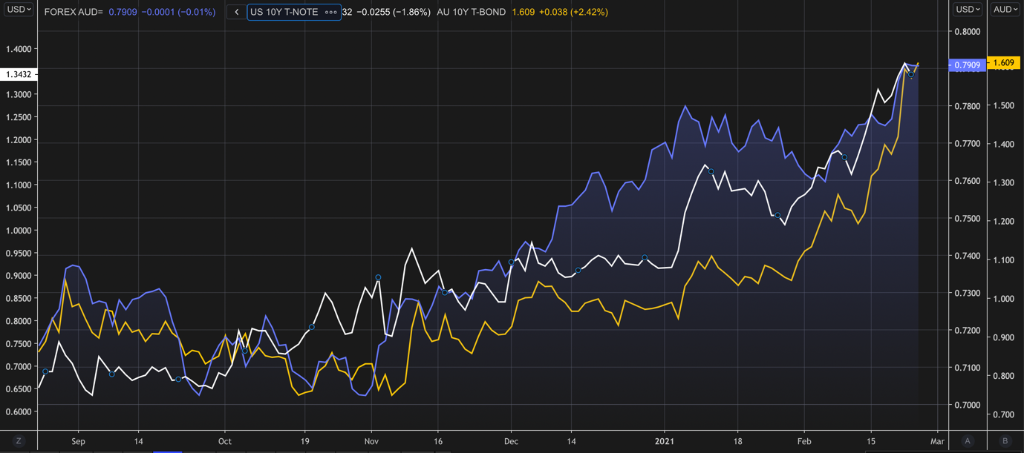
Task: Click the left chevron arrow in the legend
Action: tap(237, 12)
